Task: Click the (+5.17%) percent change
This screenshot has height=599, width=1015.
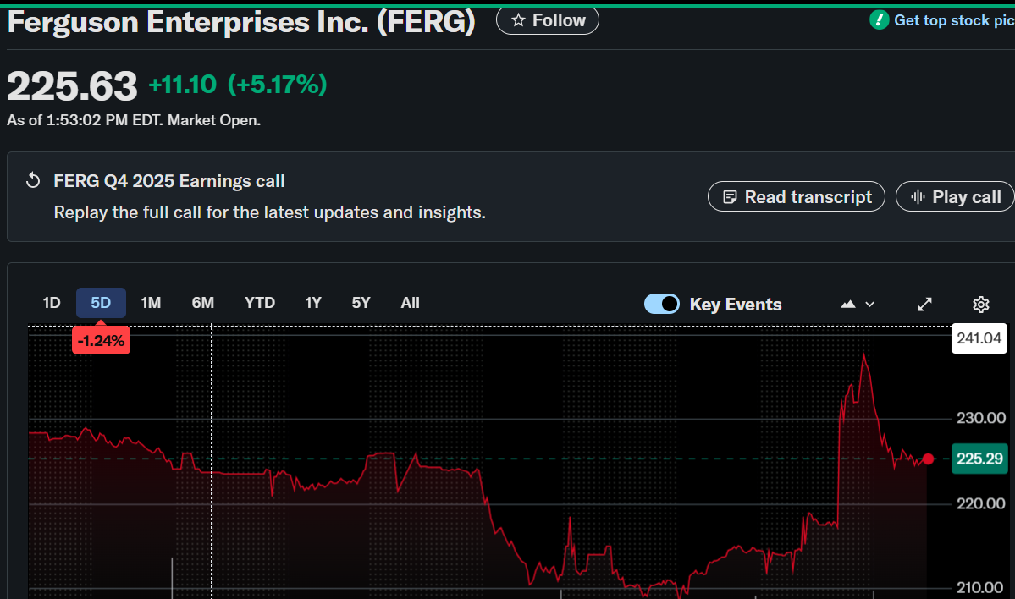Action: click(278, 85)
